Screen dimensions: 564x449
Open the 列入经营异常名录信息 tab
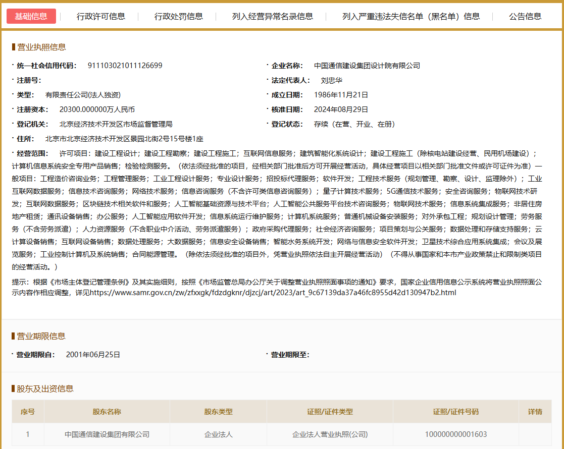[x=273, y=16]
